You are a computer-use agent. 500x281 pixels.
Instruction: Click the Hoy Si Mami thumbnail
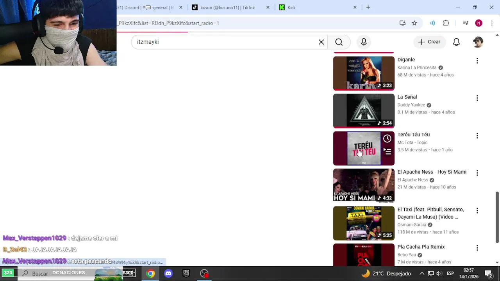click(x=364, y=185)
